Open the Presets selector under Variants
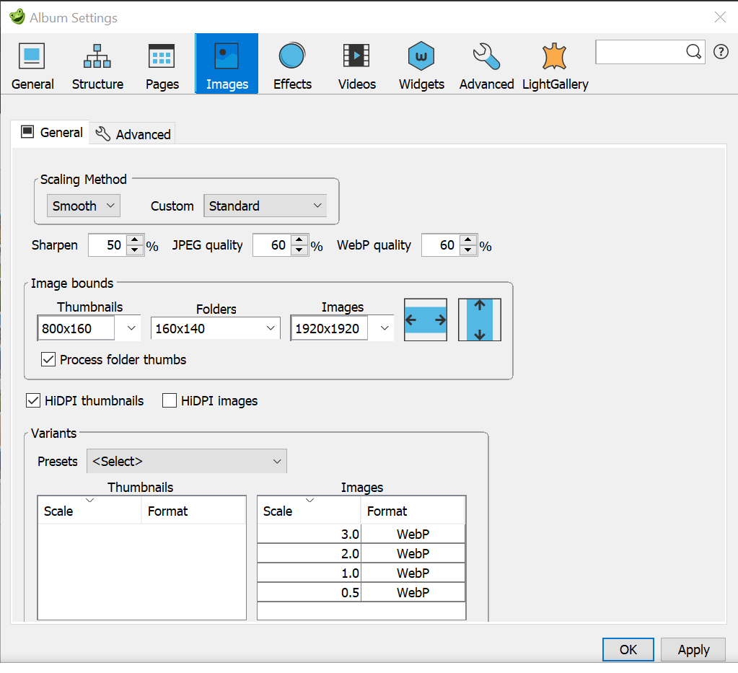This screenshot has width=738, height=673. pos(186,461)
